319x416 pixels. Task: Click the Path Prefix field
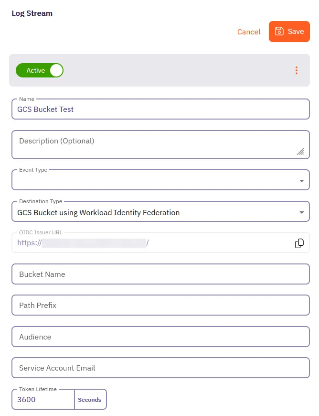click(x=160, y=306)
